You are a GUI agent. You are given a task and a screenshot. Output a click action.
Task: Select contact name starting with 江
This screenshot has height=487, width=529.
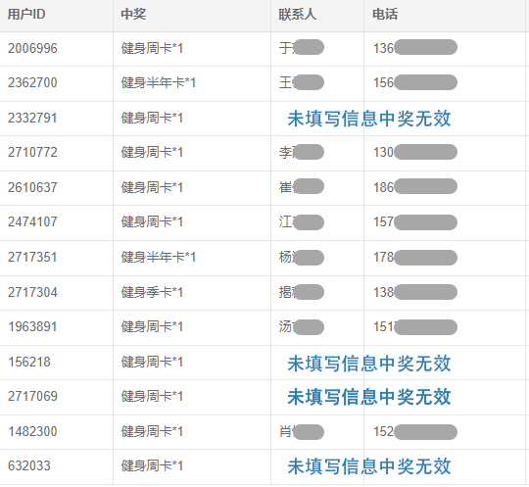pyautogui.click(x=302, y=222)
